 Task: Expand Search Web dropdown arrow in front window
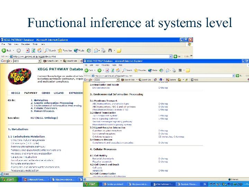coord(137,80)
